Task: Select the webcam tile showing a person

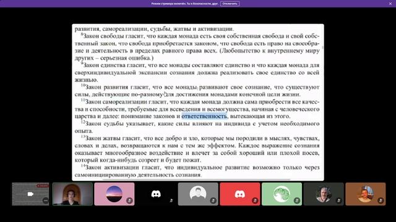Action: pos(72,194)
